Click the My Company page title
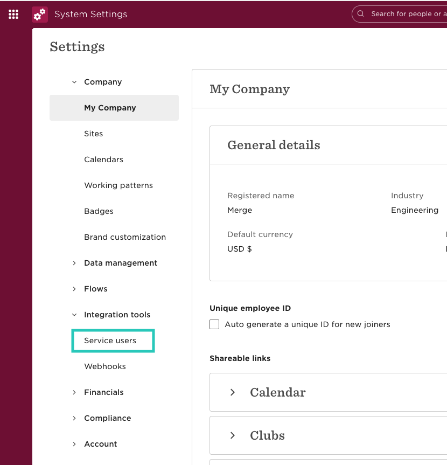This screenshot has height=465, width=447. coord(249,89)
